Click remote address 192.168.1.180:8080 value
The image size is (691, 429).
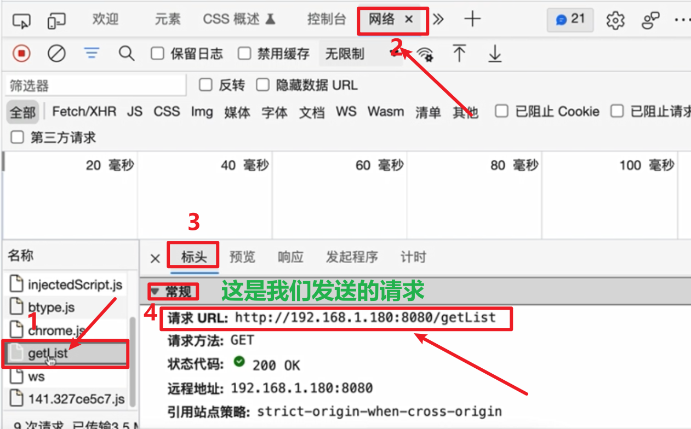pos(302,388)
